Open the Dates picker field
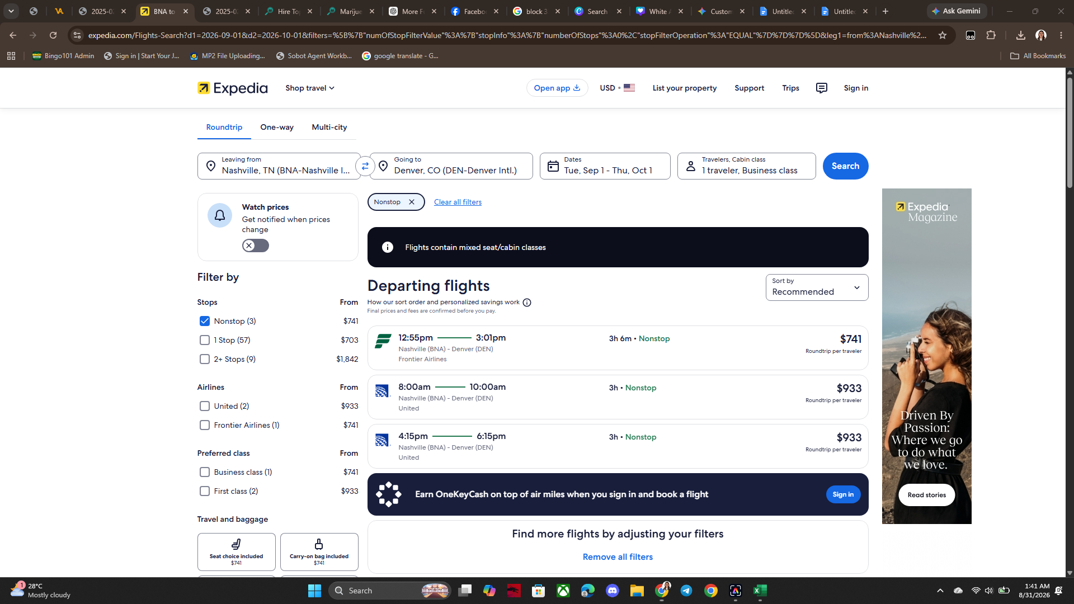 pyautogui.click(x=605, y=166)
